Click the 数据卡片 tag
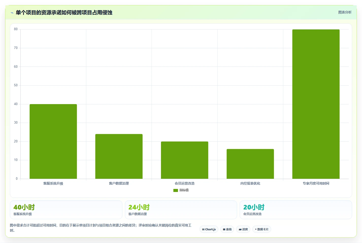The width and height of the screenshot is (362, 243). pos(262,229)
